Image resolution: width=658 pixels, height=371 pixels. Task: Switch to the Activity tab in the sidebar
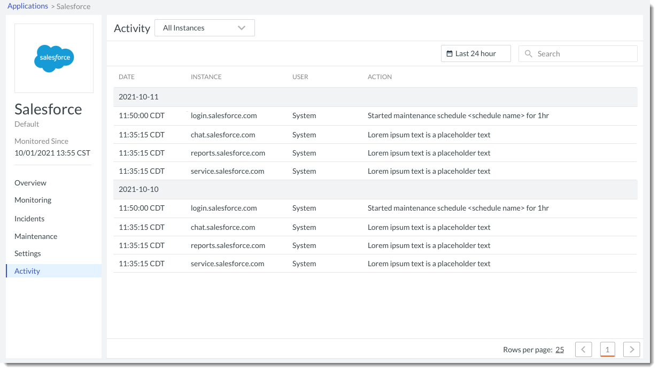(27, 270)
